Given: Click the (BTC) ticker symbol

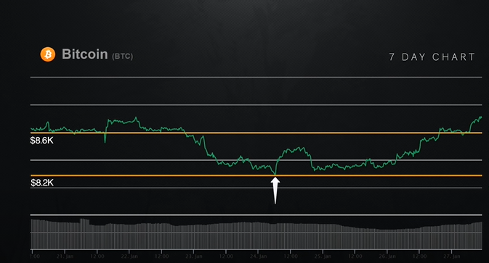Looking at the screenshot, I should tap(122, 57).
